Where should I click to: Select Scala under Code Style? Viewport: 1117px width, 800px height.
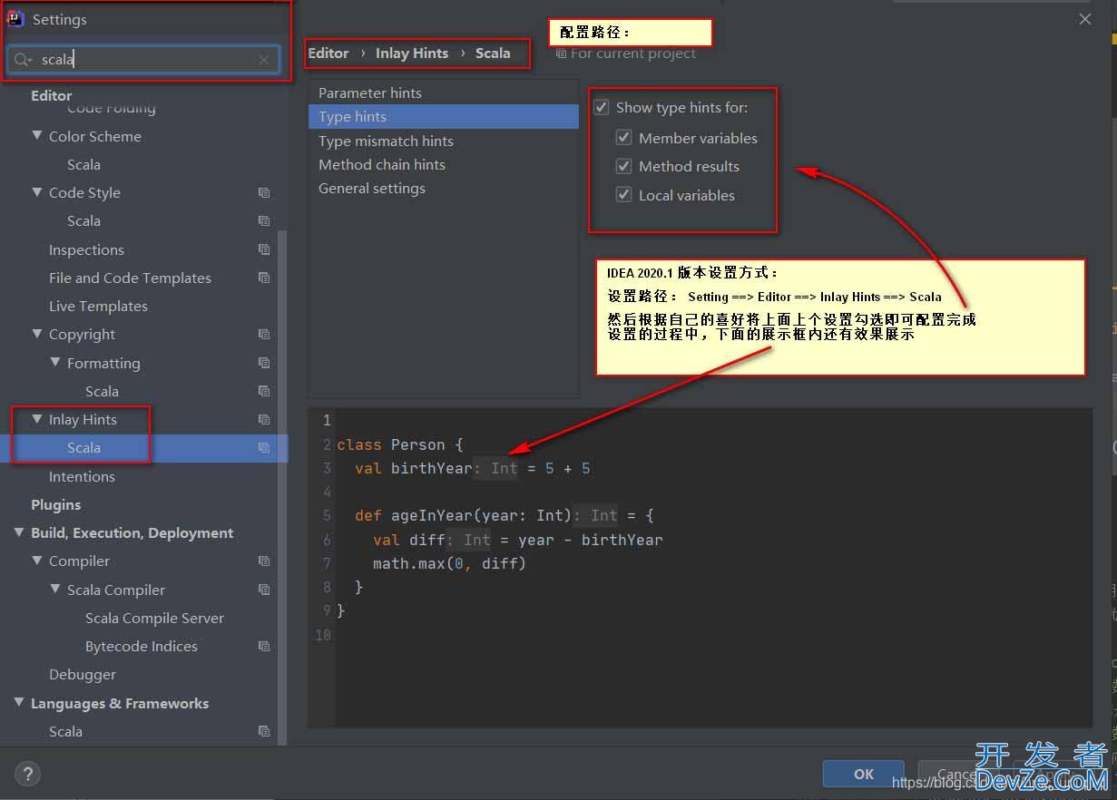coord(83,220)
